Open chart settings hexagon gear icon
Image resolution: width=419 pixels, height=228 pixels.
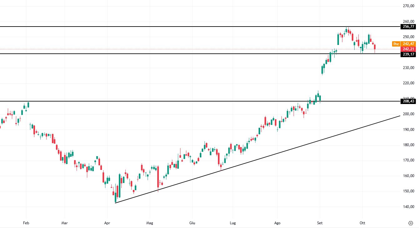411,223
